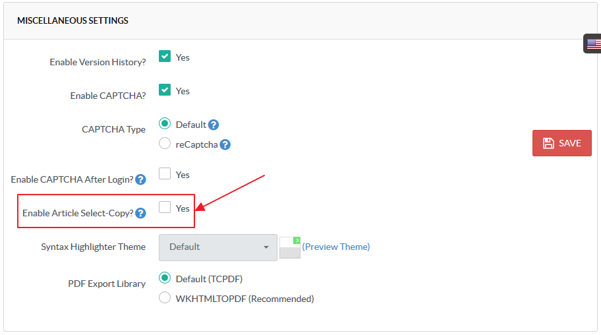The image size is (601, 335).
Task: Select the Default CAPTCHA type radio
Action: click(x=165, y=124)
